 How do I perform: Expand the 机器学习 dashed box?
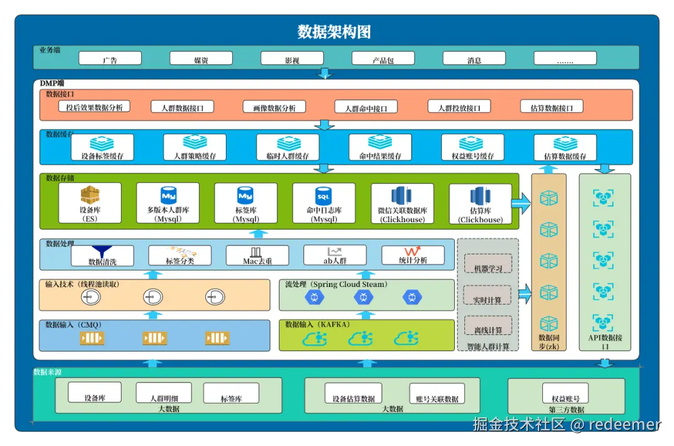pyautogui.click(x=488, y=263)
